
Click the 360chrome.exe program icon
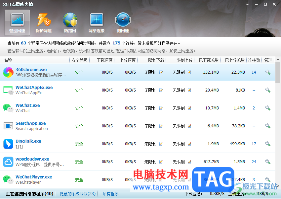pos(8,72)
